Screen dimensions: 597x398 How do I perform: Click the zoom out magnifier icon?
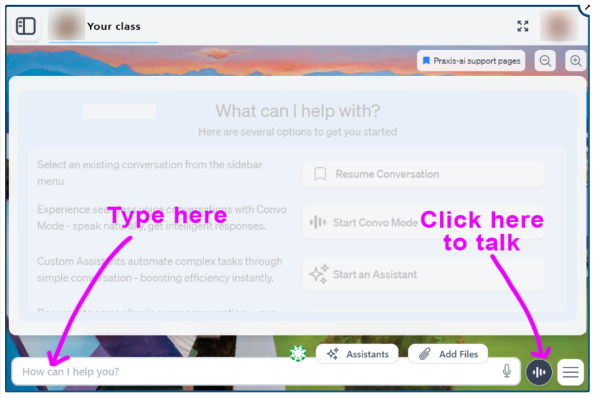[x=545, y=61]
